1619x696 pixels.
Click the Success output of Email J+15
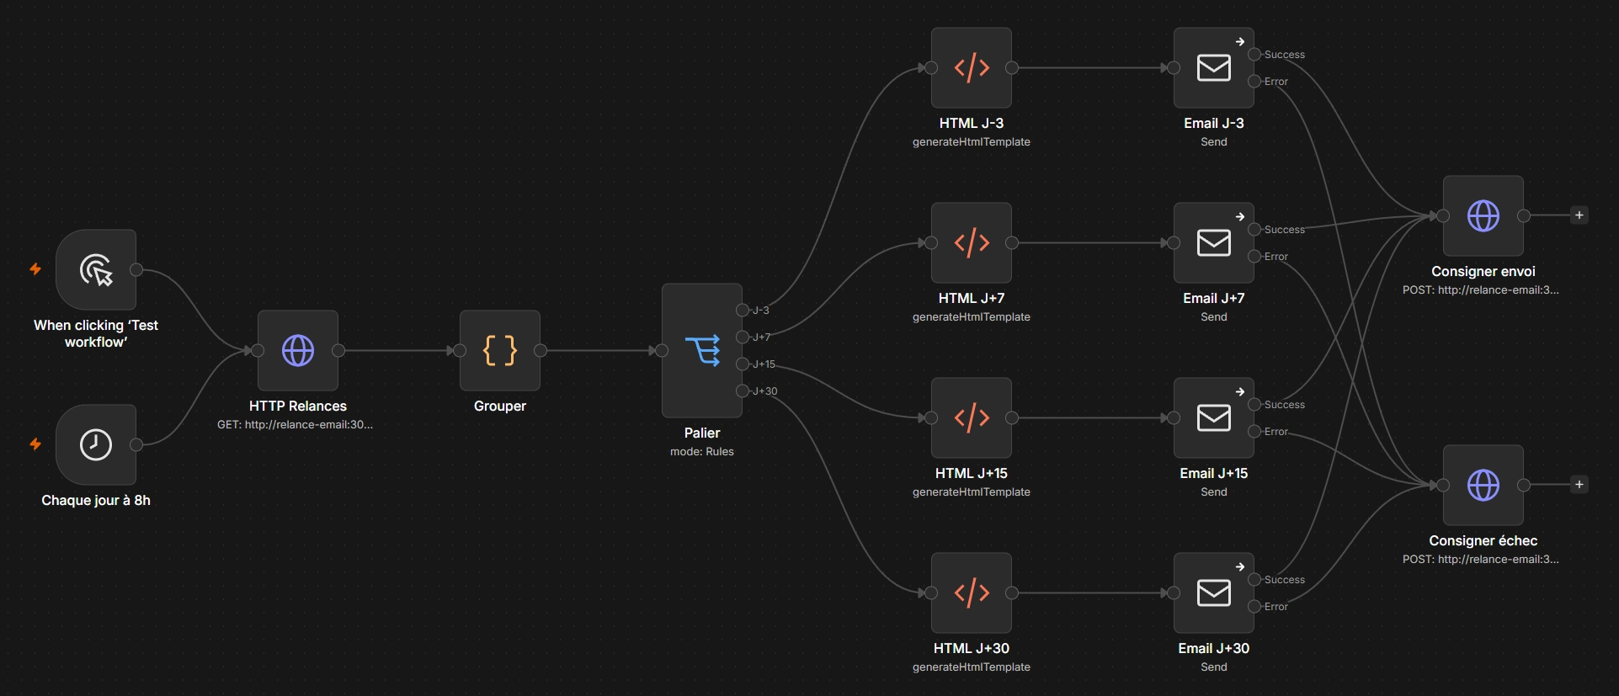pyautogui.click(x=1254, y=404)
